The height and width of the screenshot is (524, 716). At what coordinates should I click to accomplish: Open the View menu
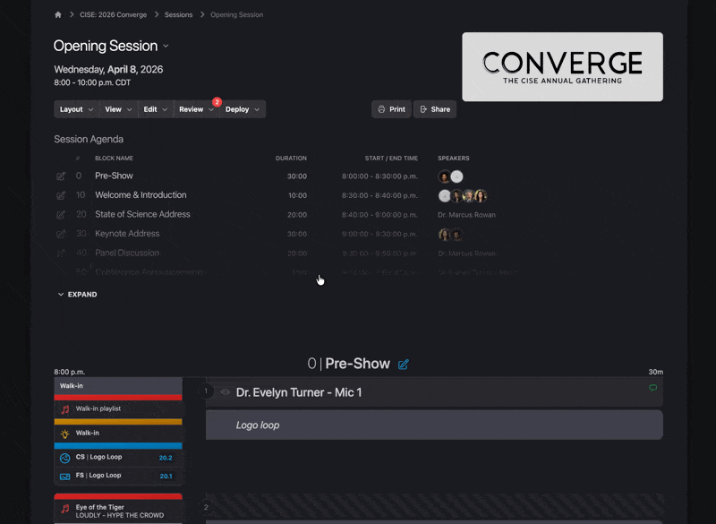tap(118, 109)
